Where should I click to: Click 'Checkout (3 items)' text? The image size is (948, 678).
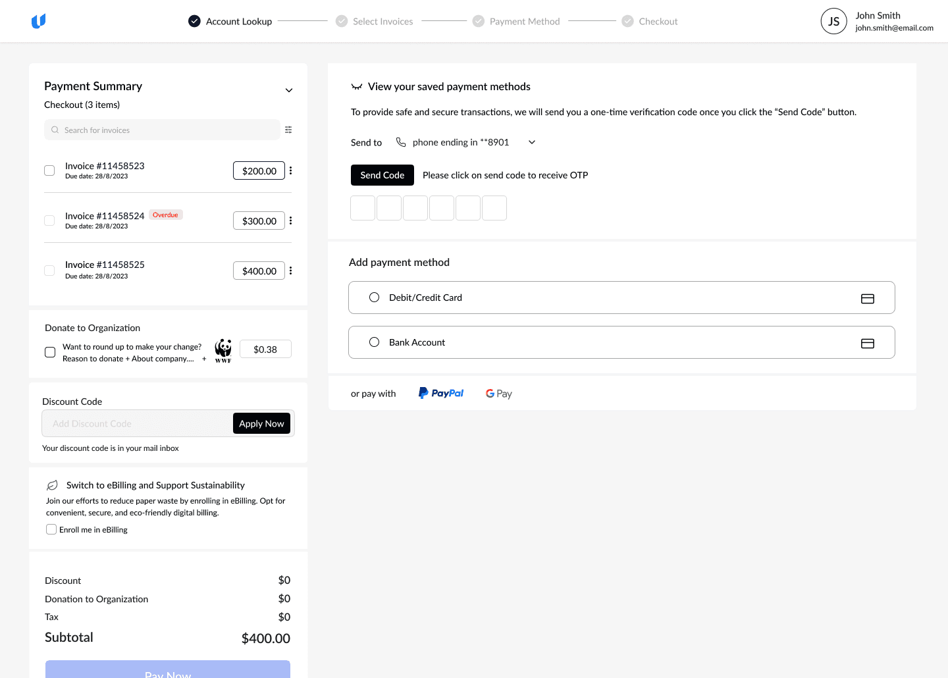pos(82,105)
